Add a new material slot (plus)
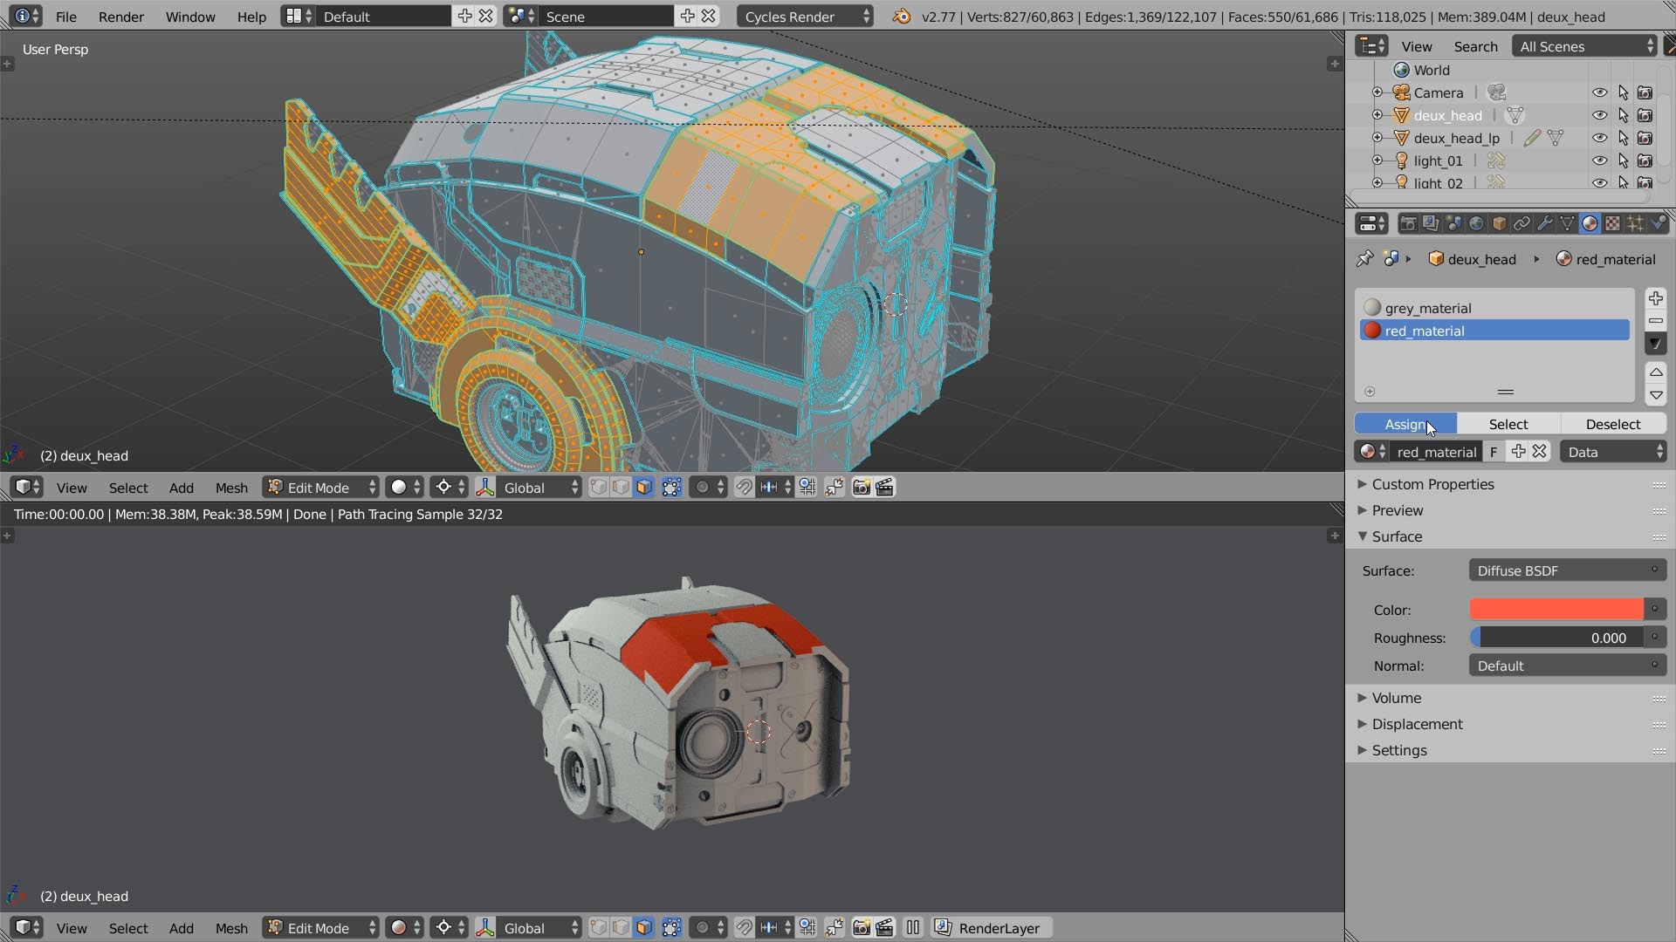 point(1656,298)
